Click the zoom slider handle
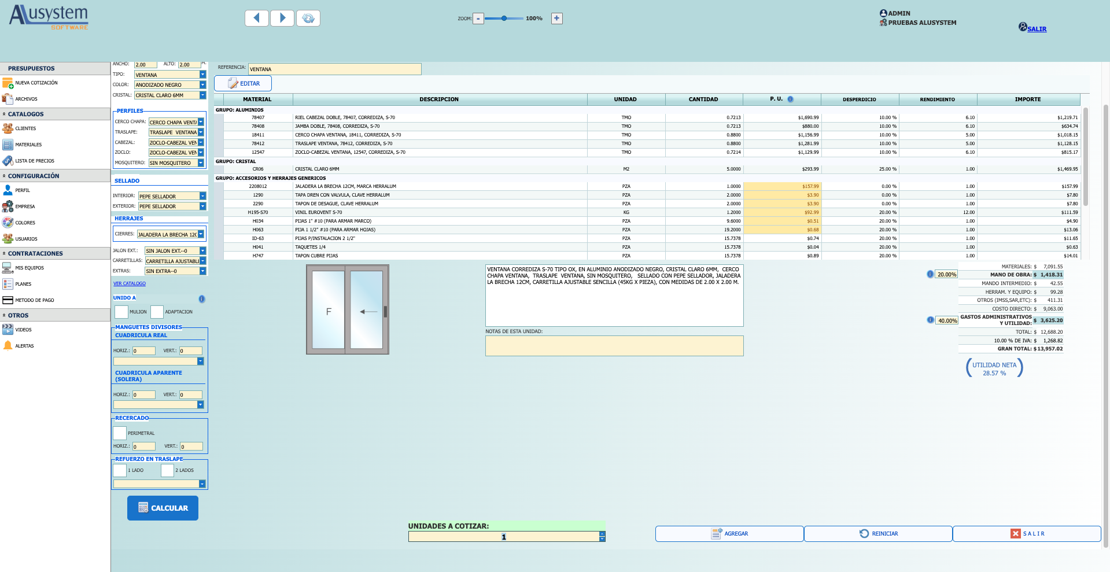Screen dimensions: 1110x572 coord(504,19)
